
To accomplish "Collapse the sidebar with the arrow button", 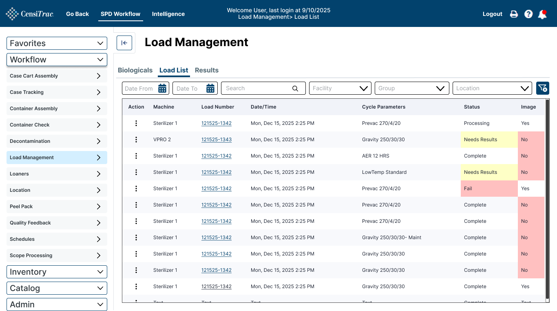I will pyautogui.click(x=124, y=43).
